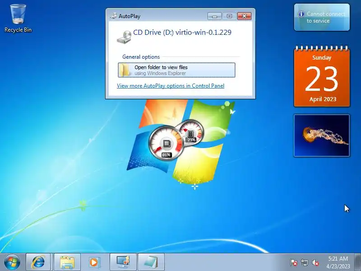Click the AutoPlay maximize button
The image size is (361, 271).
click(229, 16)
